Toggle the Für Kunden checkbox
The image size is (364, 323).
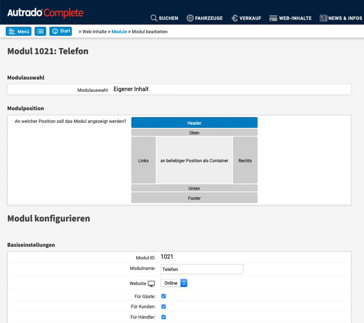pyautogui.click(x=163, y=306)
